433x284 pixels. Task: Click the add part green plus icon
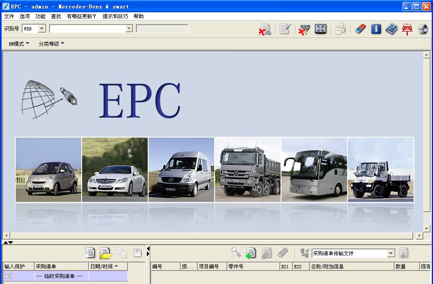click(x=251, y=253)
